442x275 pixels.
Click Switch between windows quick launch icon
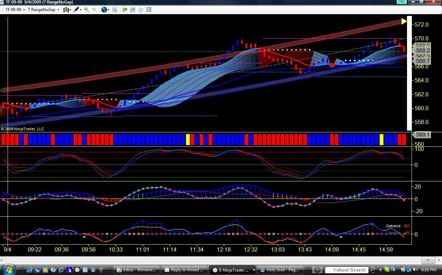37,270
